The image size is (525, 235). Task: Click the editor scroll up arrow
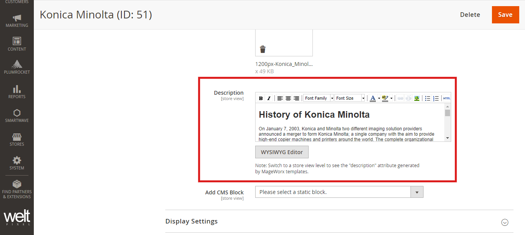447,106
